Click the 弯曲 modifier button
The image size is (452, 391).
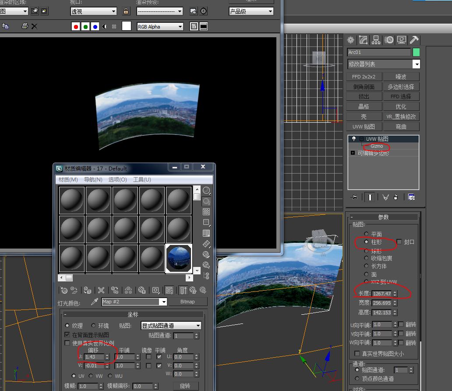pos(401,126)
